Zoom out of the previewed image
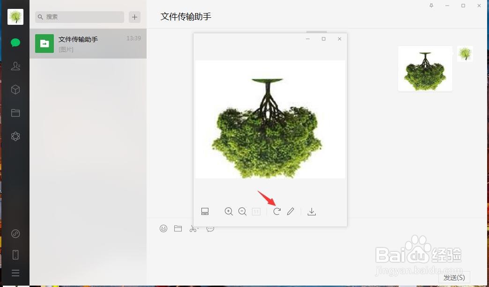Image resolution: width=489 pixels, height=287 pixels. point(243,211)
